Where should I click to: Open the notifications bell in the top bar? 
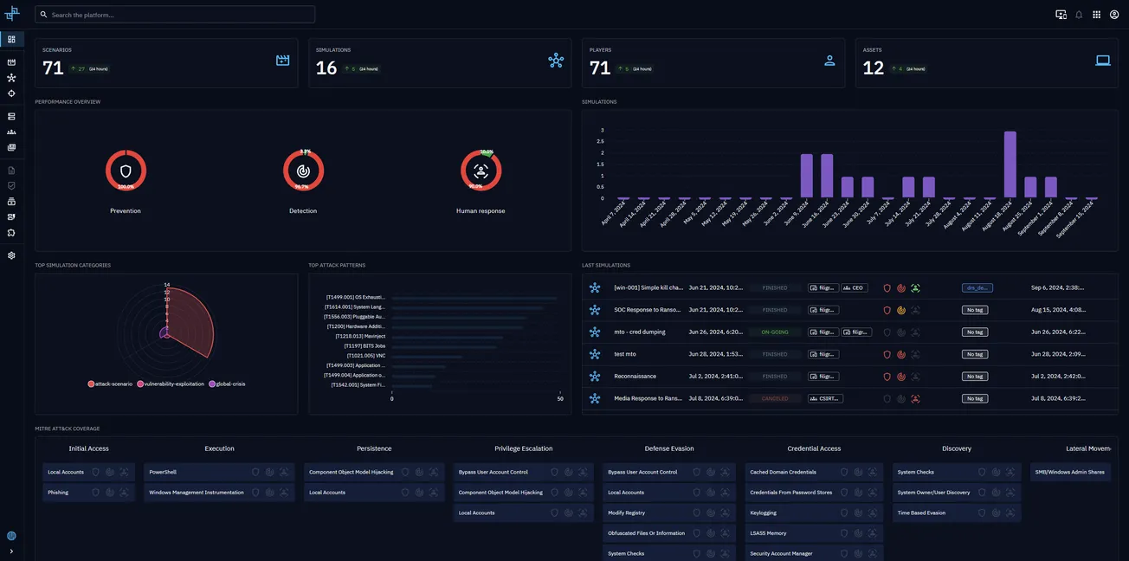click(x=1076, y=12)
